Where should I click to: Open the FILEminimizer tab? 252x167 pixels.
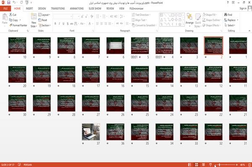point(136,8)
